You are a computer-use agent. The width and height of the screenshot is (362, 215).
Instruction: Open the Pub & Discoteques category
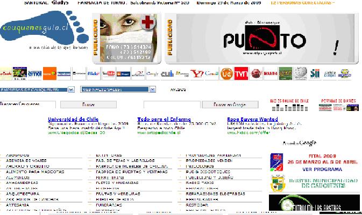click(x=208, y=172)
